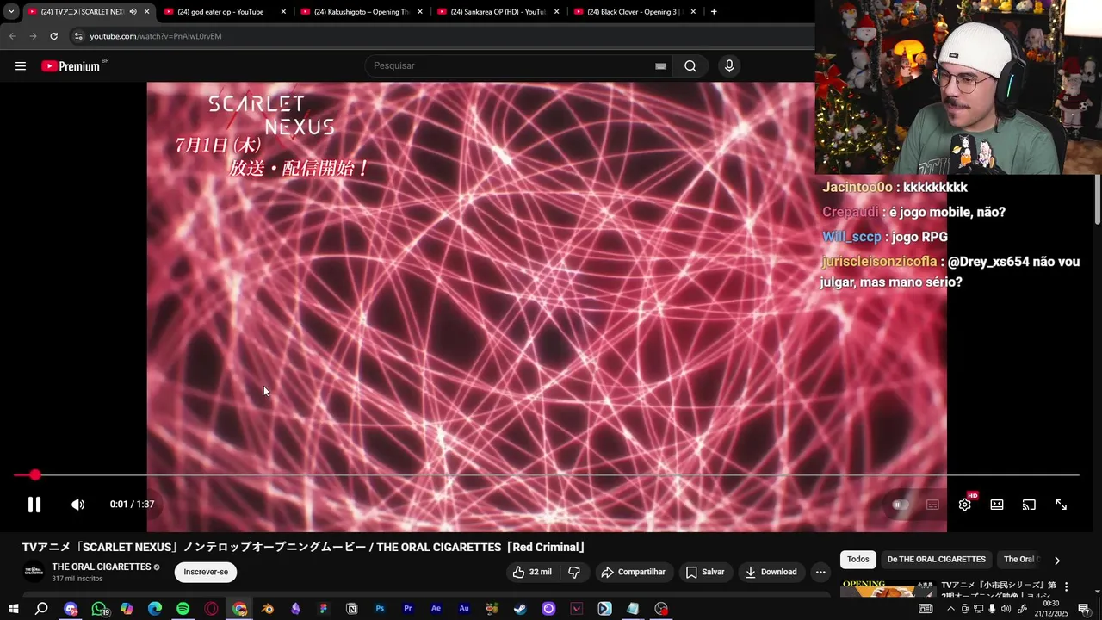Reload the current page
1102x620 pixels.
[x=53, y=36]
